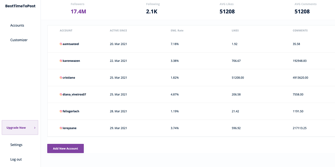This screenshot has height=167, width=335.
Task: Log out from the sidebar
Action: click(x=16, y=159)
